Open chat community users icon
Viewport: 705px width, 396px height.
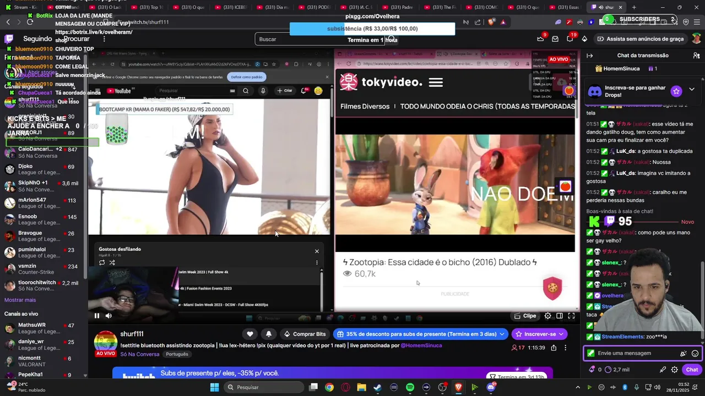pos(696,56)
